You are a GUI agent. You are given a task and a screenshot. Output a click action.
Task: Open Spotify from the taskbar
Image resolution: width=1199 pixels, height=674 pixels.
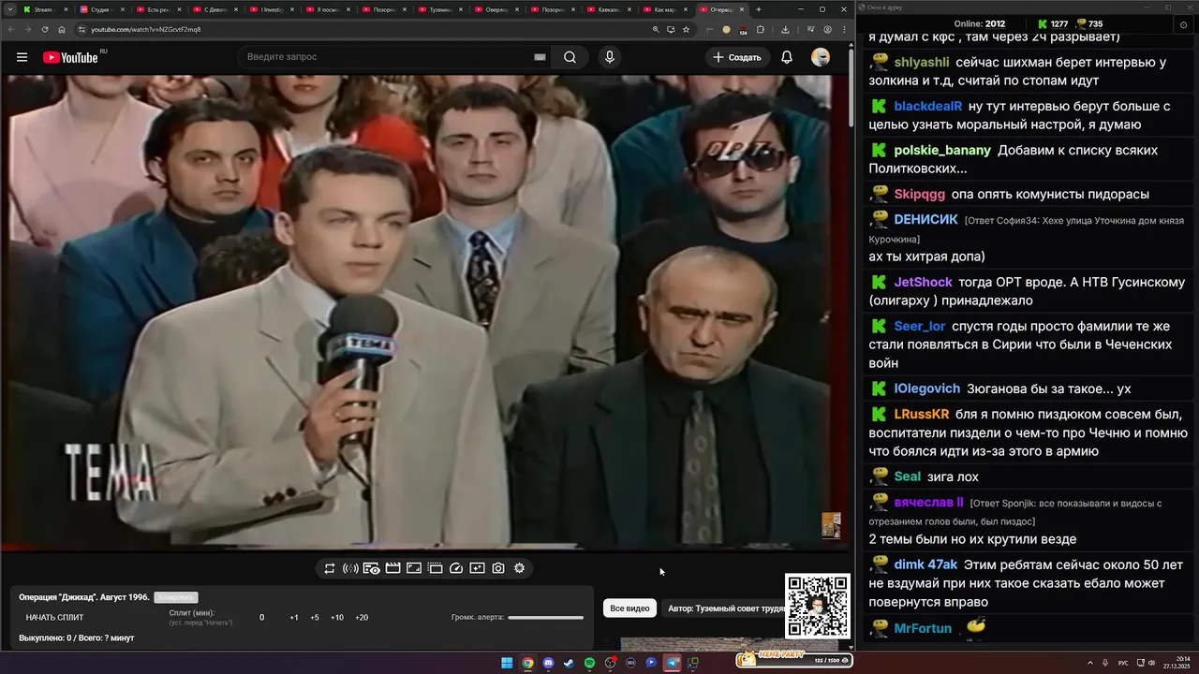(x=589, y=663)
